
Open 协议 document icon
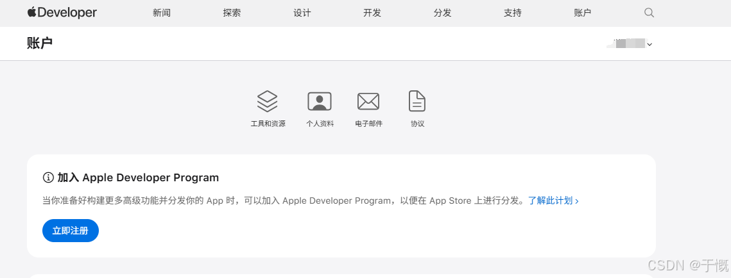tap(417, 101)
